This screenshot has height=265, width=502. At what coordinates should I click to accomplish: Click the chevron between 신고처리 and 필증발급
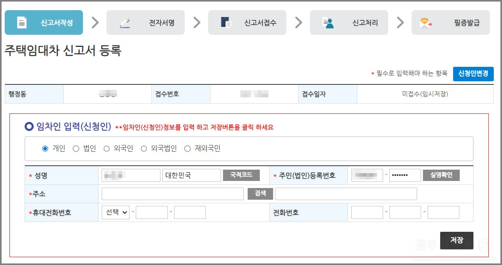coord(400,22)
